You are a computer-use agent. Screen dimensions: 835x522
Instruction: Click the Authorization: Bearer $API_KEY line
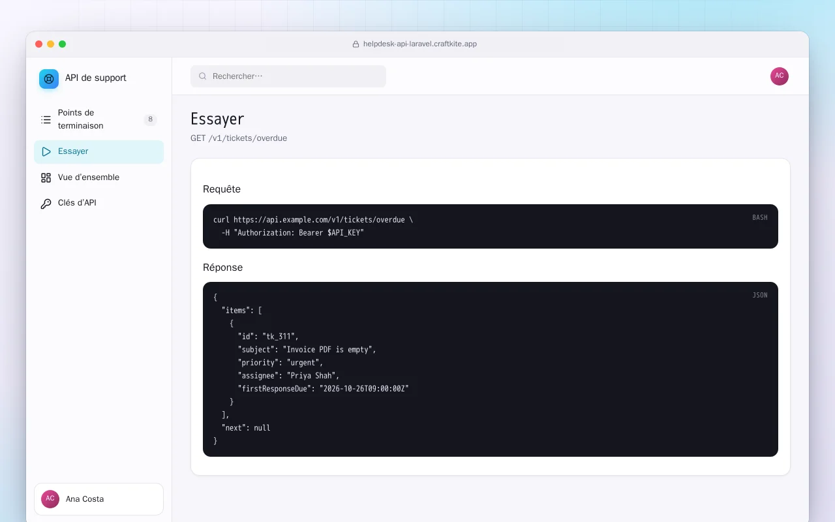[293, 233]
